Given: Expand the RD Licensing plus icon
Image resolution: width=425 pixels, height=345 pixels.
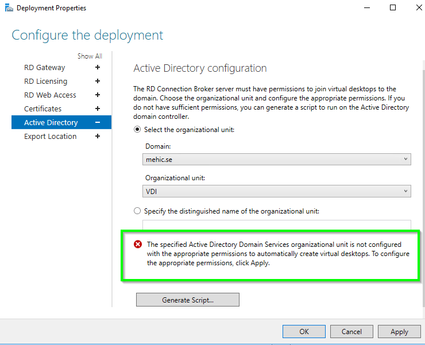Looking at the screenshot, I should tap(98, 81).
